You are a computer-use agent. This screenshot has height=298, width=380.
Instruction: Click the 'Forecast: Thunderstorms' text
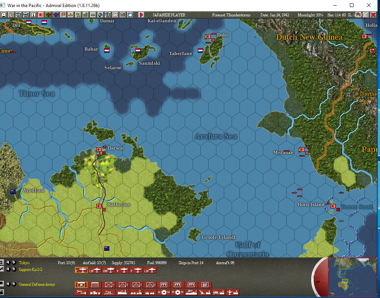(231, 15)
